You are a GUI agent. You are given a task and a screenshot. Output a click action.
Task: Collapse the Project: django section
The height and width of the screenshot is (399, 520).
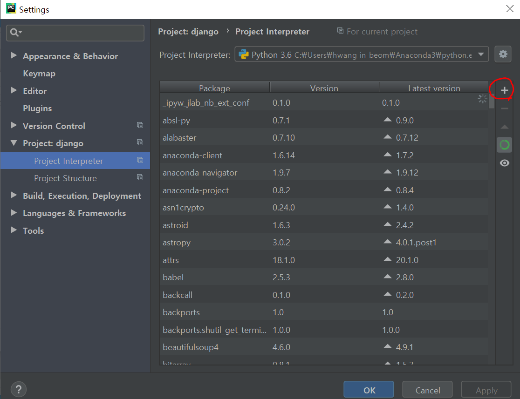pos(14,143)
